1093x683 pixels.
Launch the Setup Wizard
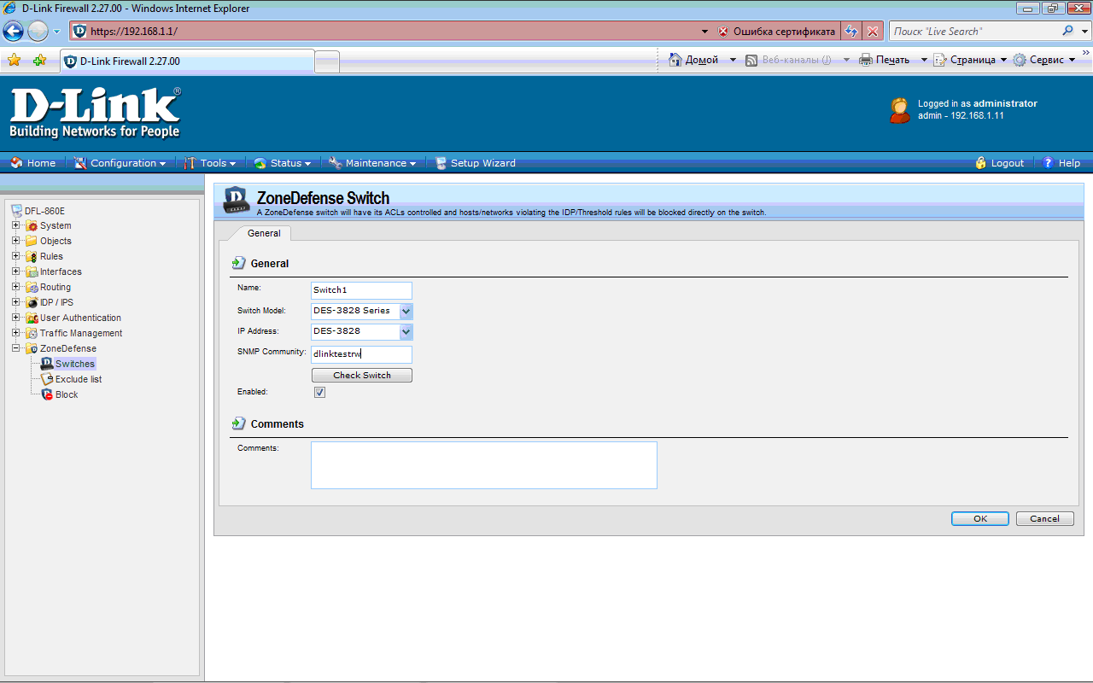475,163
